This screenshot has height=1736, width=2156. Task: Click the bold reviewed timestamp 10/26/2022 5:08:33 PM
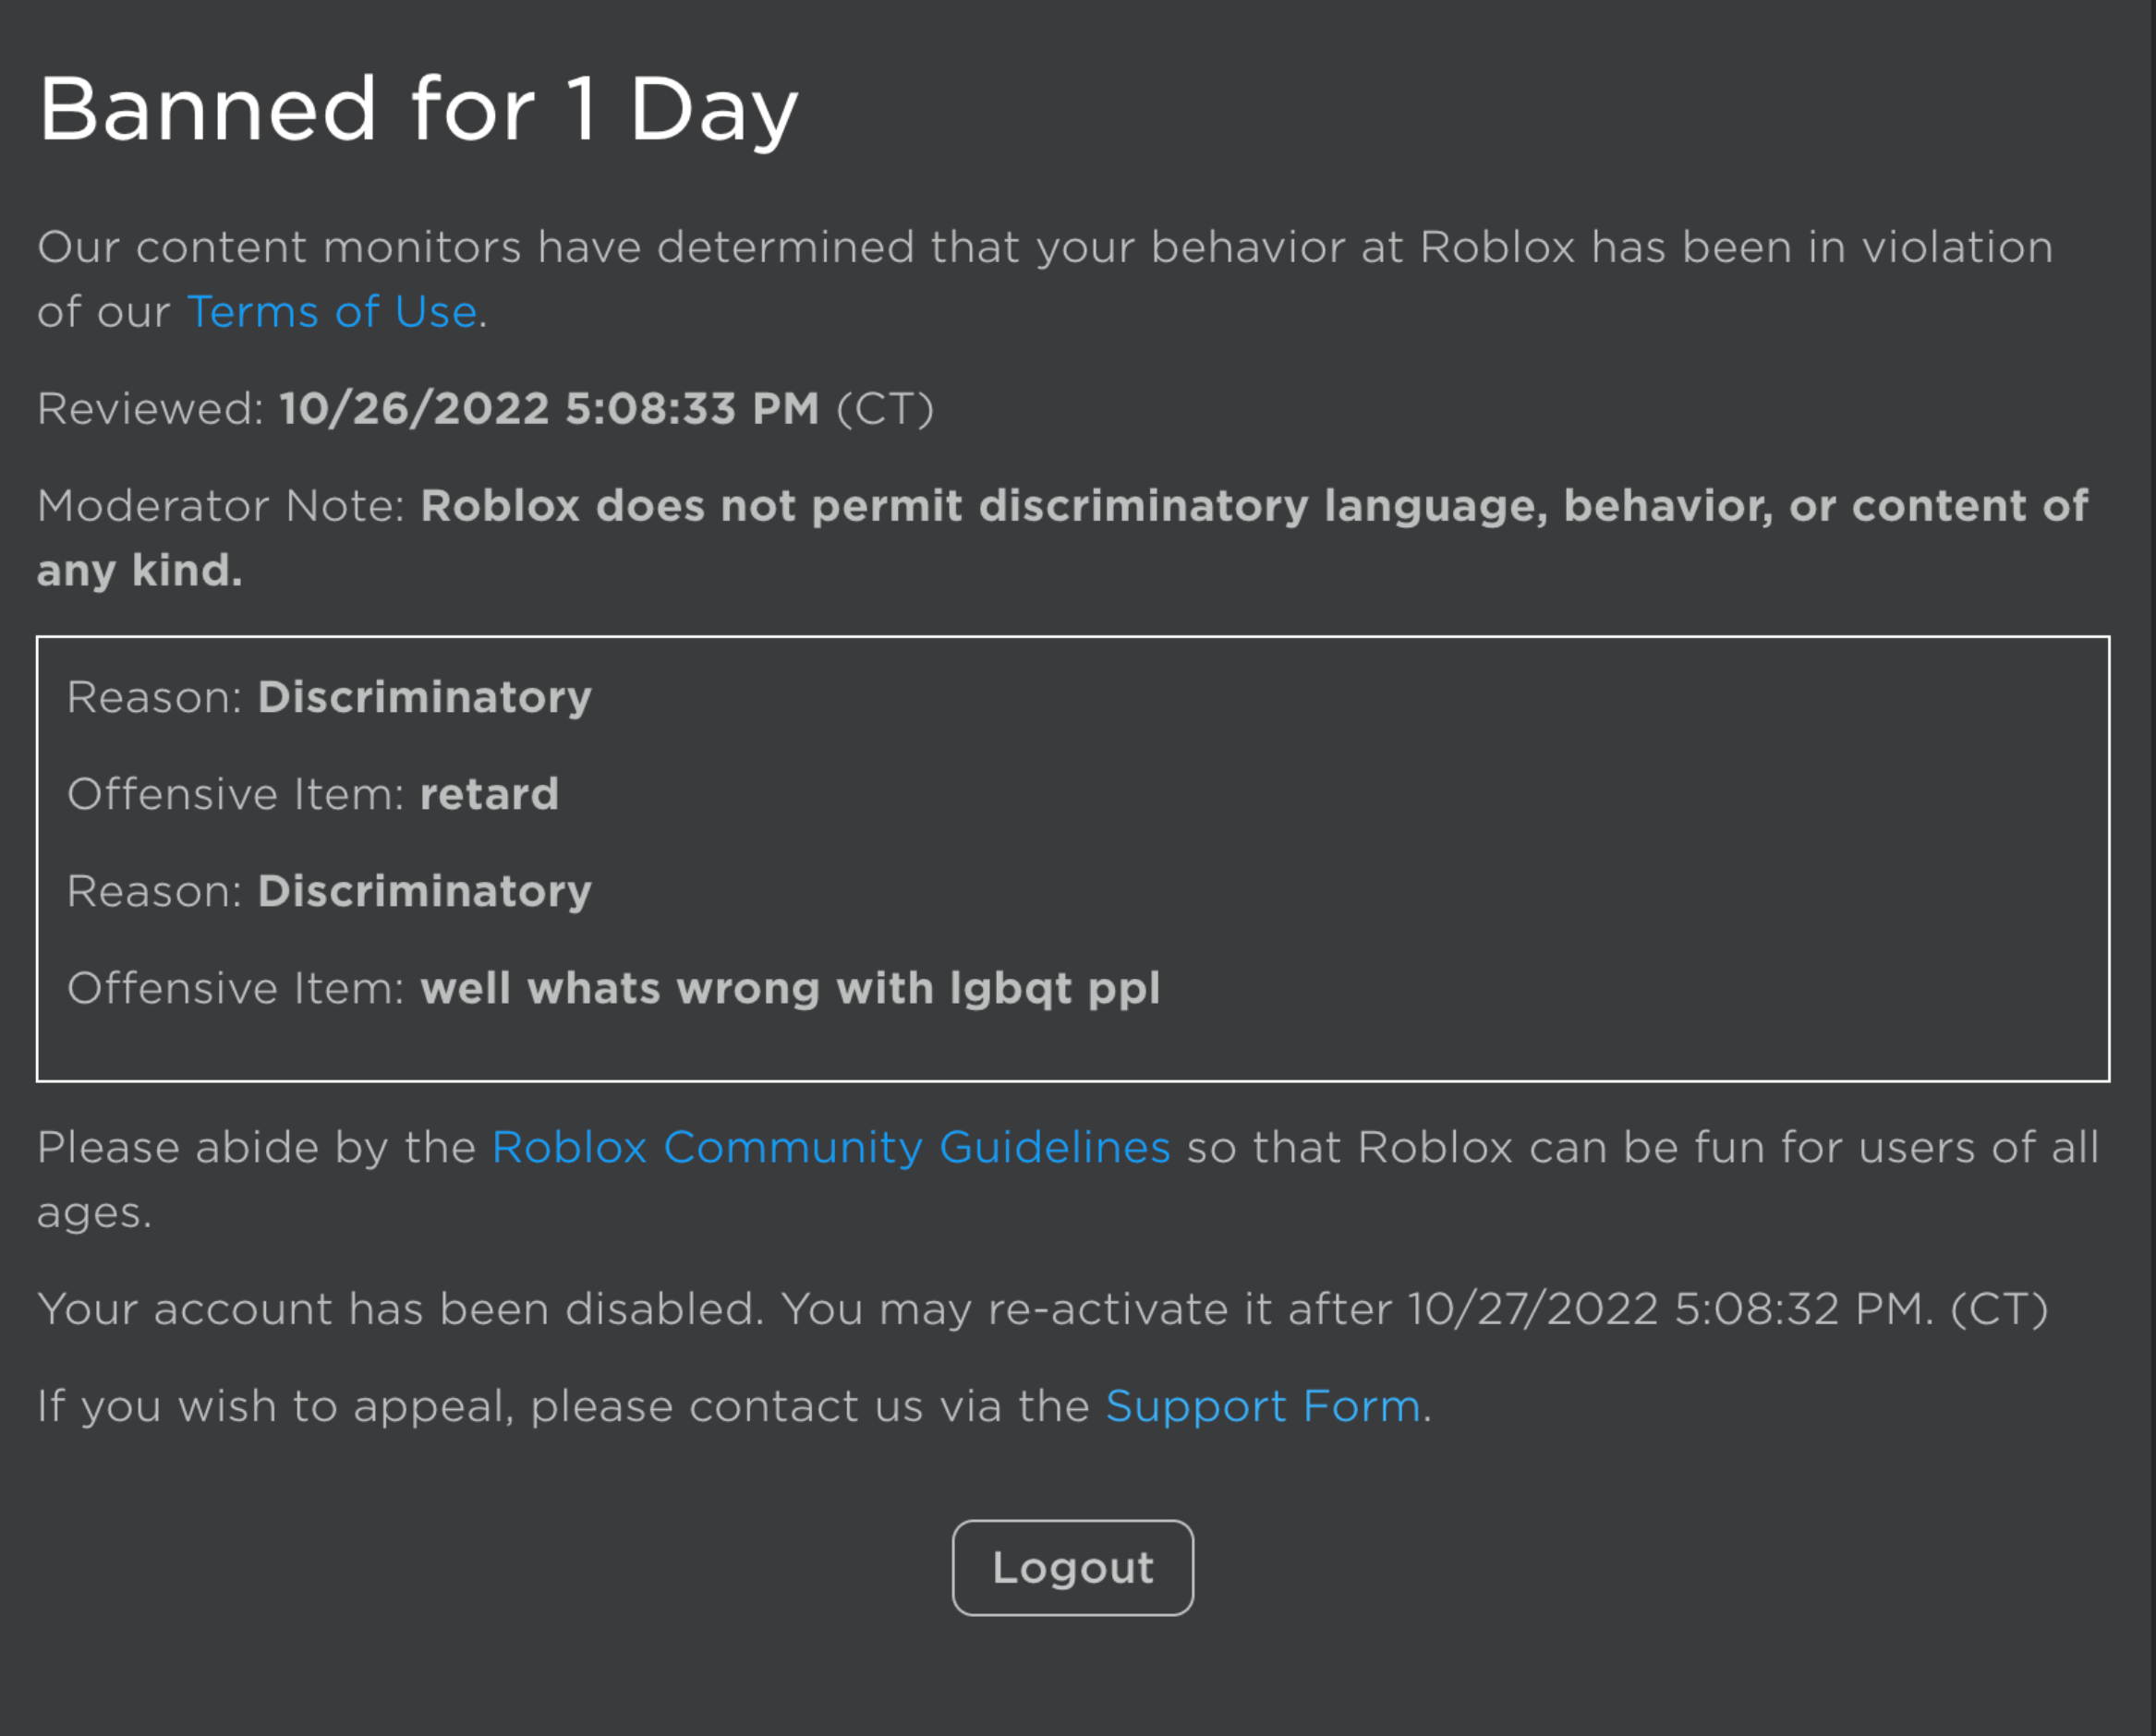click(549, 408)
